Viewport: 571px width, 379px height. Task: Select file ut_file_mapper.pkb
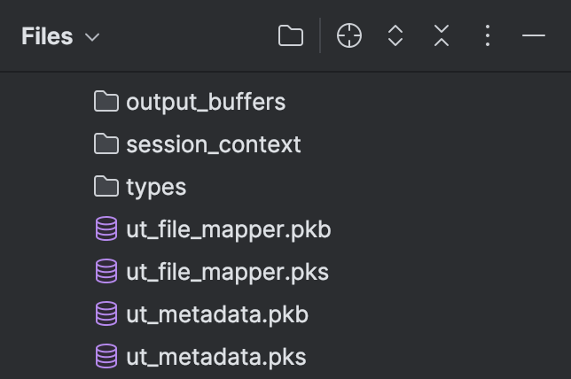(229, 230)
